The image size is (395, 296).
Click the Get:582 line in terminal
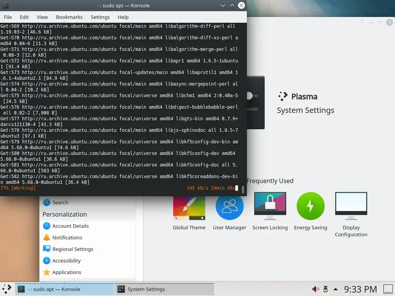[x=119, y=179]
